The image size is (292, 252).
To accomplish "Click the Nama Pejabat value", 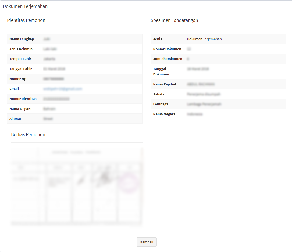I will (x=201, y=84).
